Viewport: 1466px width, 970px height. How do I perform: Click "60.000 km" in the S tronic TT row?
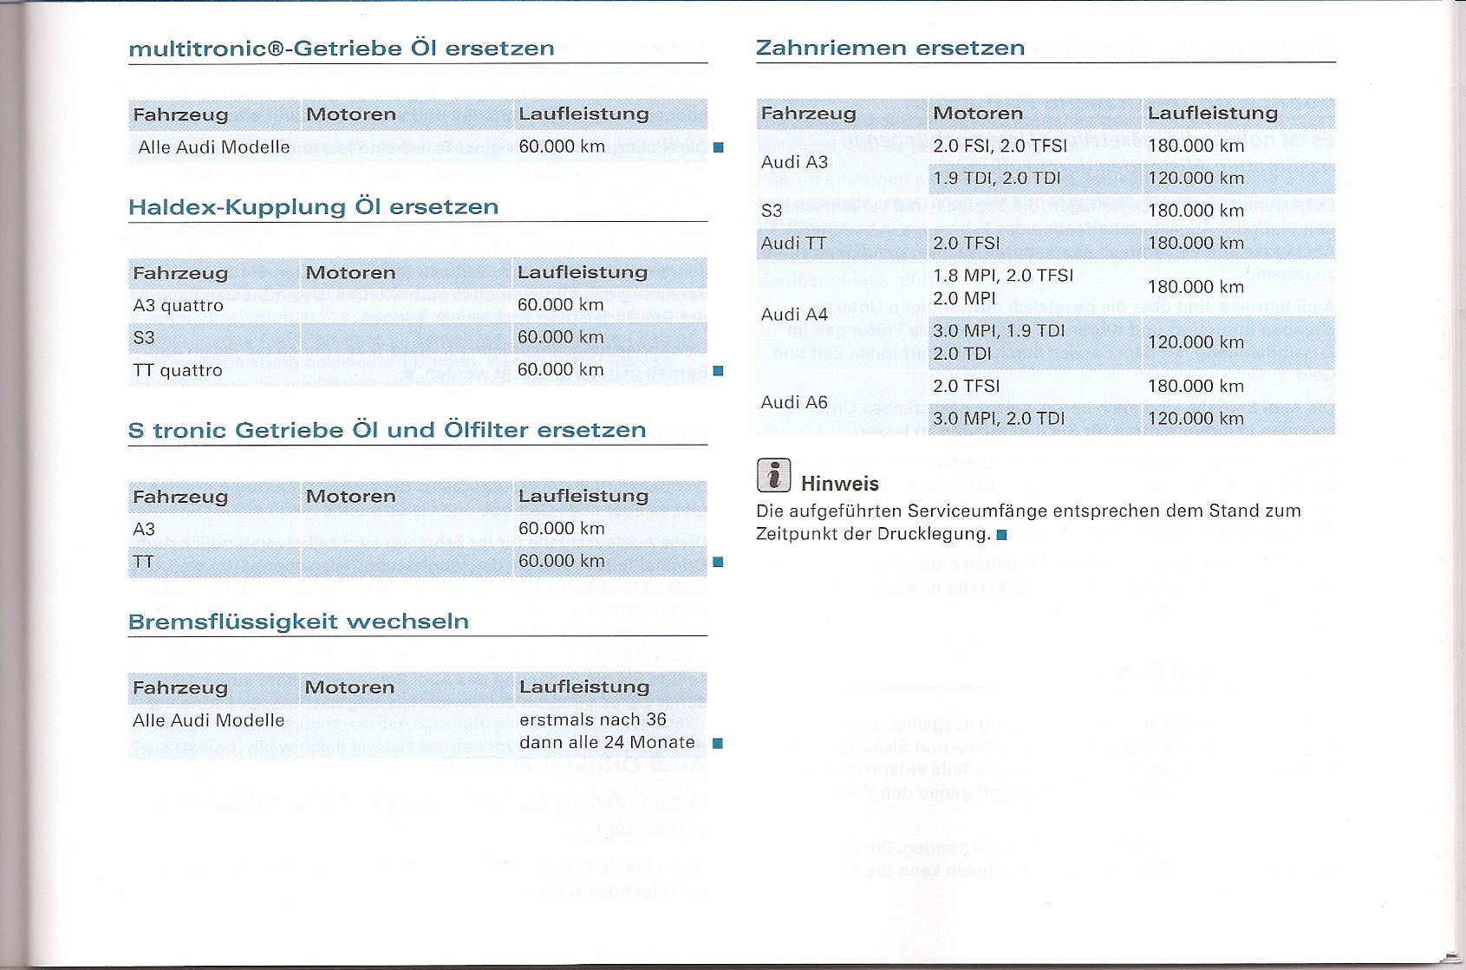click(561, 561)
